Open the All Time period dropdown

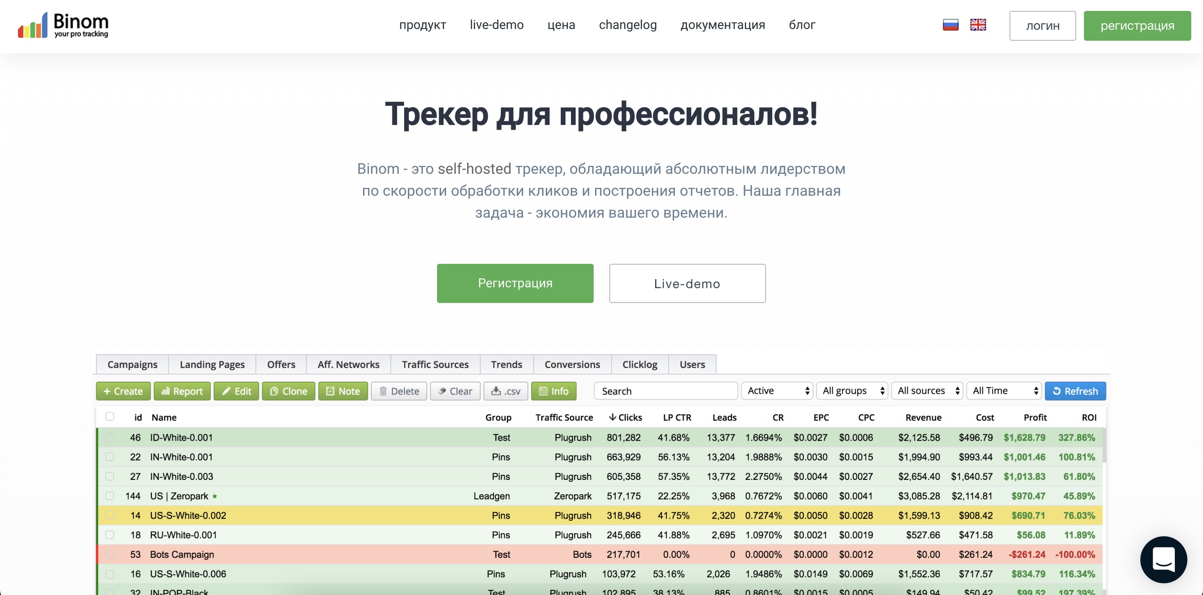tap(1004, 391)
